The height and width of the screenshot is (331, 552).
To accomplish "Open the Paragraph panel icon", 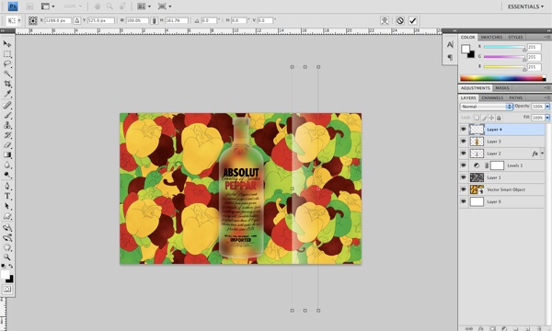I will click(450, 57).
